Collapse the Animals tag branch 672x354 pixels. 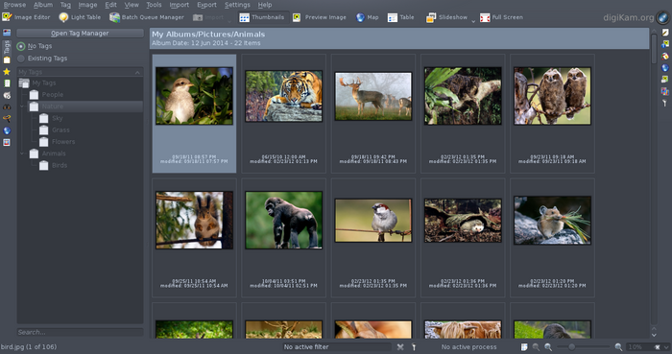point(22,153)
